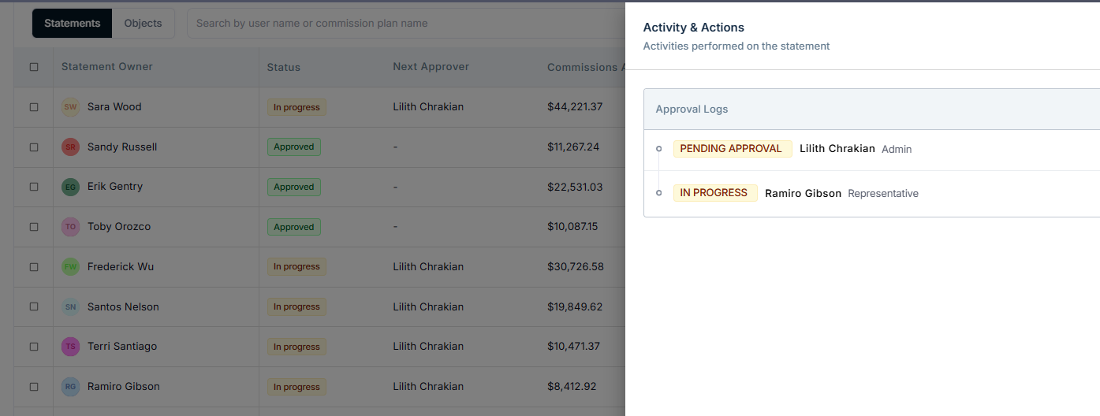Click Santos Nelson's SN avatar icon
1100x416 pixels.
[x=71, y=307]
